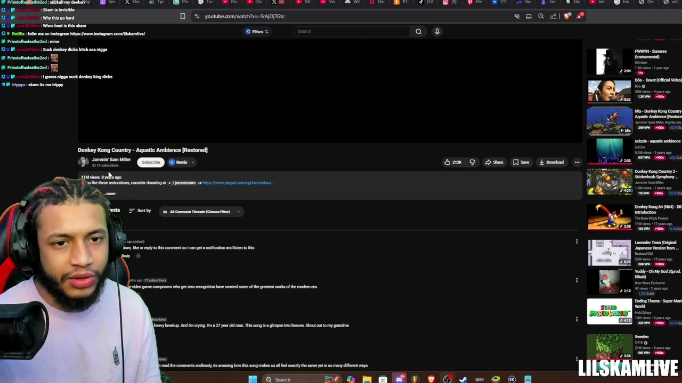
Task: Open Microsoft Store from the taskbar
Action: (383, 379)
